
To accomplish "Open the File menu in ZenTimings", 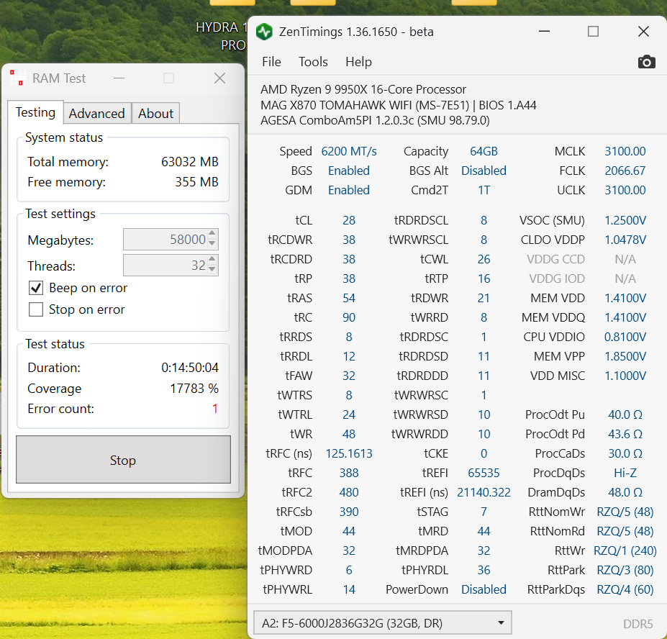I will click(271, 62).
